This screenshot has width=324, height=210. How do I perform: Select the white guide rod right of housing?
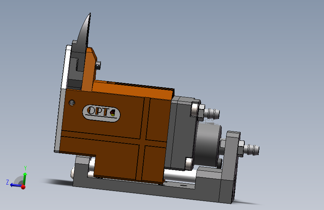point(180,176)
